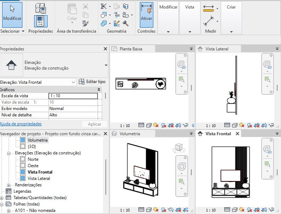This screenshot has height=214, width=281.
Task: Collapse the Elevações tree node
Action: [9, 153]
